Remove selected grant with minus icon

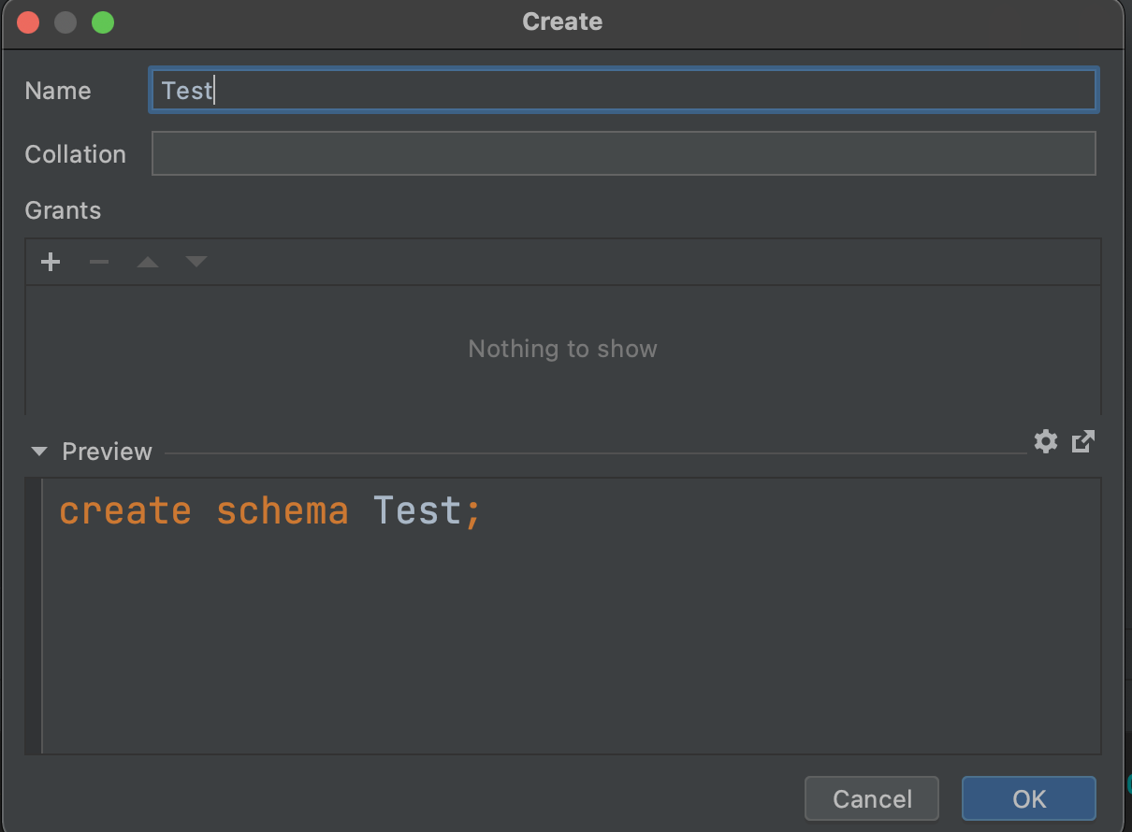click(x=99, y=262)
